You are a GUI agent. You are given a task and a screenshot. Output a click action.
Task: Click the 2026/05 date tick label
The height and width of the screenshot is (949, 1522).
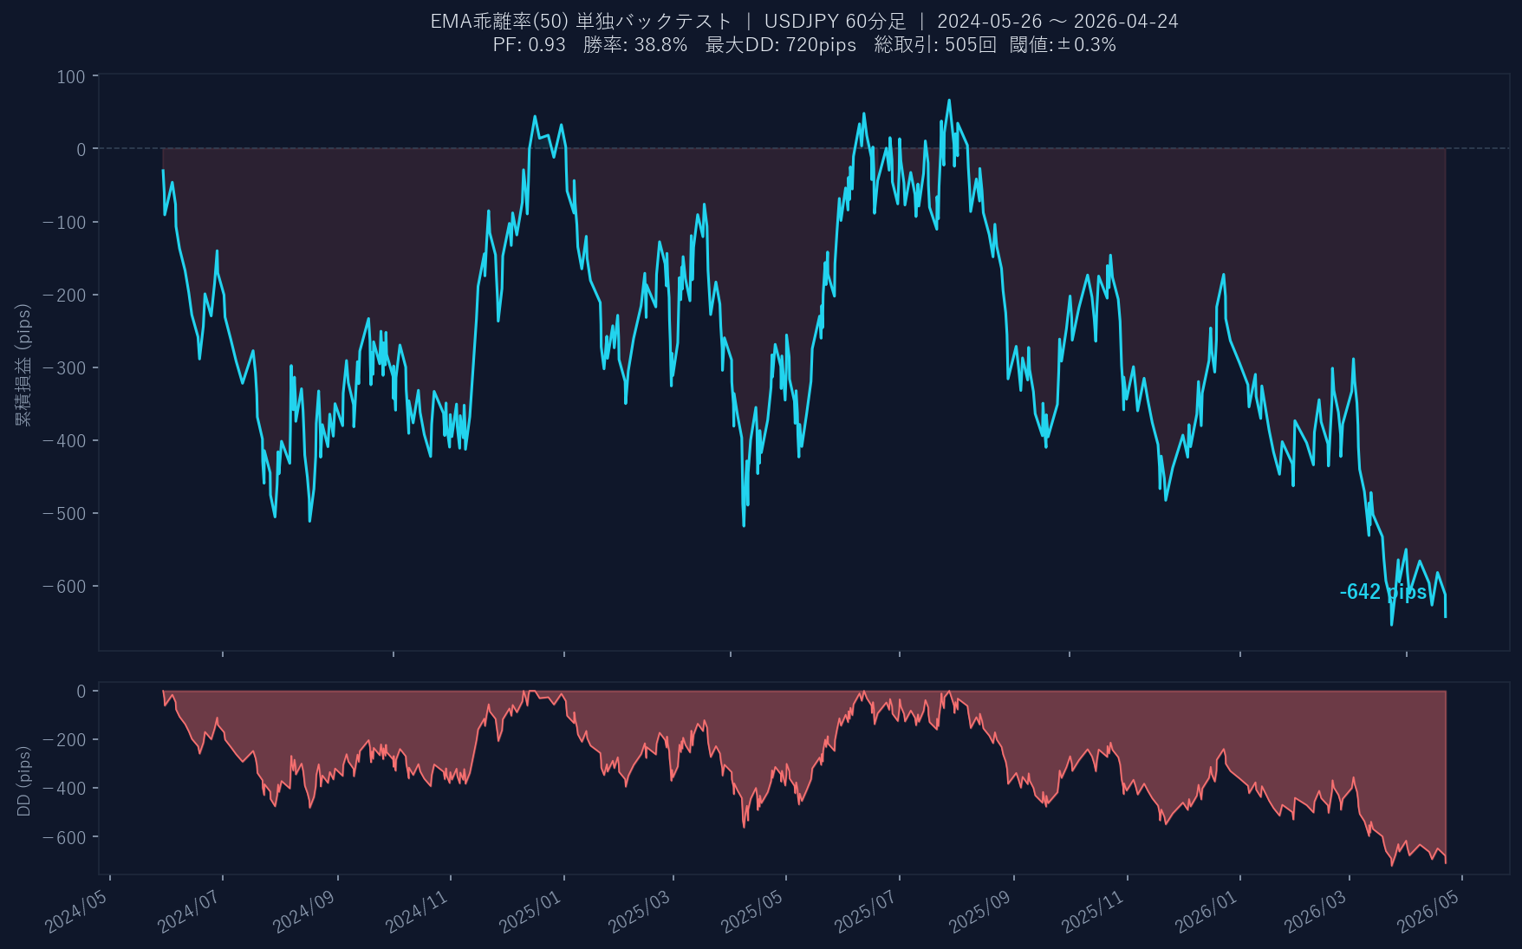point(1428,912)
